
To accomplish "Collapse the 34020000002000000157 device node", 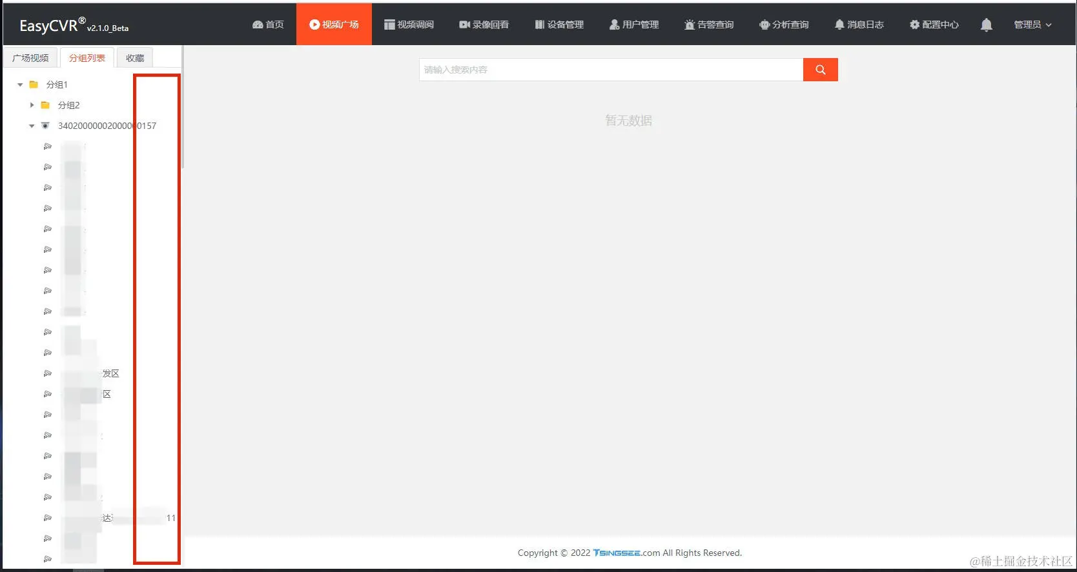I will 32,126.
